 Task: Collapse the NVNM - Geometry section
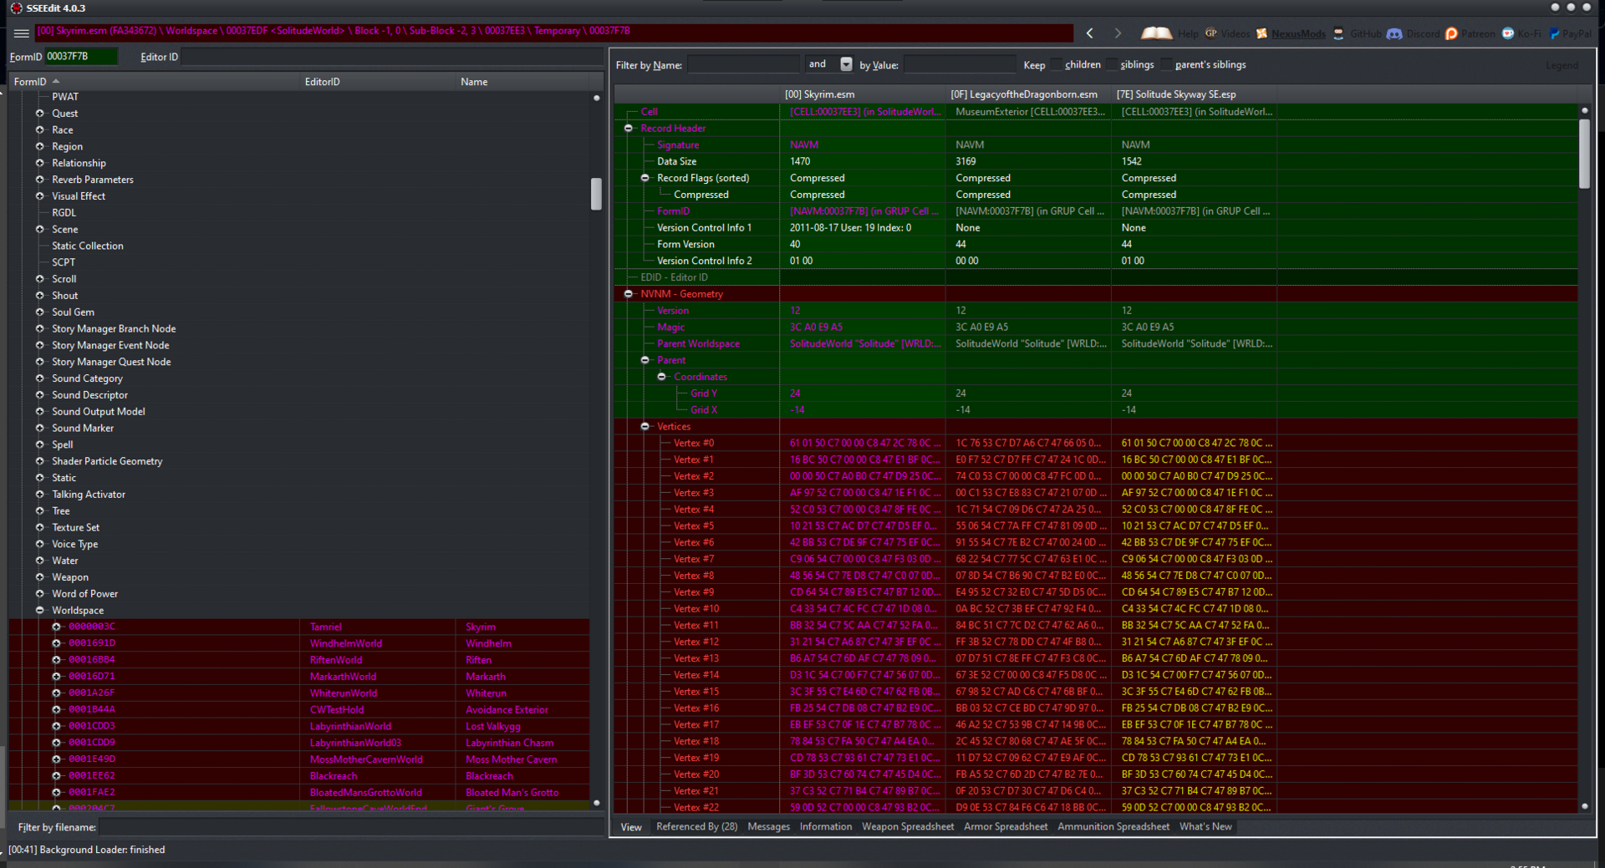pos(629,293)
